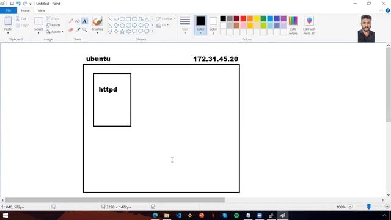Click the Save icon in title bar

point(12,4)
